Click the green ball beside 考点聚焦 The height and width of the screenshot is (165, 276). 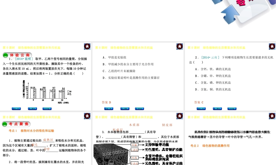pyautogui.click(x=5, y=124)
